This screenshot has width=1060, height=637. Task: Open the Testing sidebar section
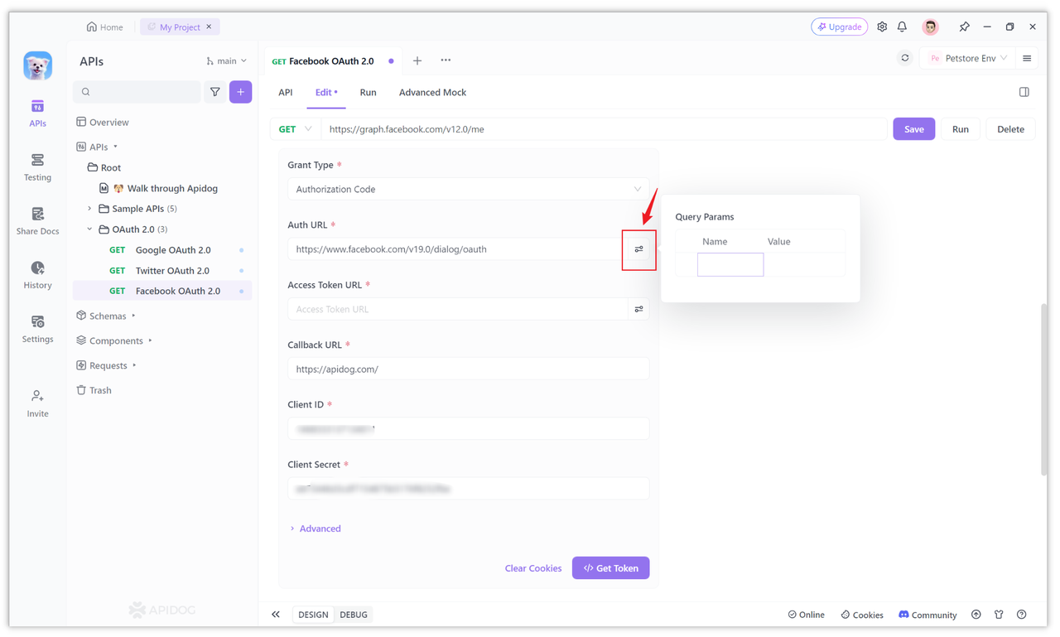(37, 167)
